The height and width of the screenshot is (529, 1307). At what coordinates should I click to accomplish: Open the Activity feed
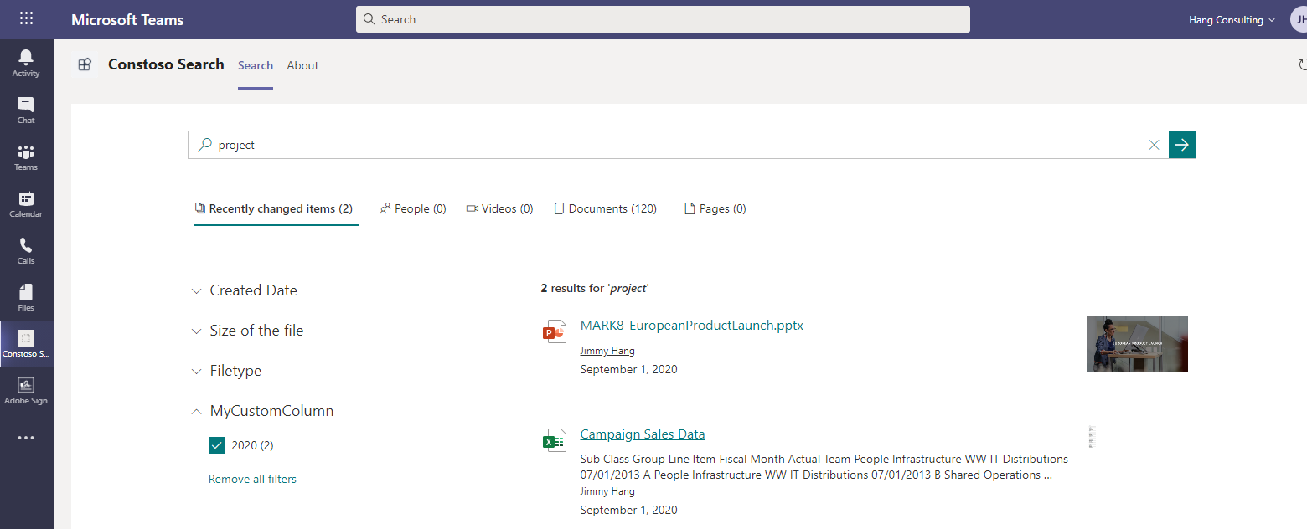pyautogui.click(x=26, y=63)
